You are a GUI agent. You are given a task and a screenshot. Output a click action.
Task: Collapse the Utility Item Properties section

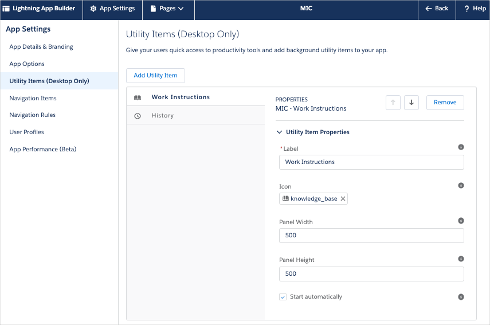pos(280,132)
